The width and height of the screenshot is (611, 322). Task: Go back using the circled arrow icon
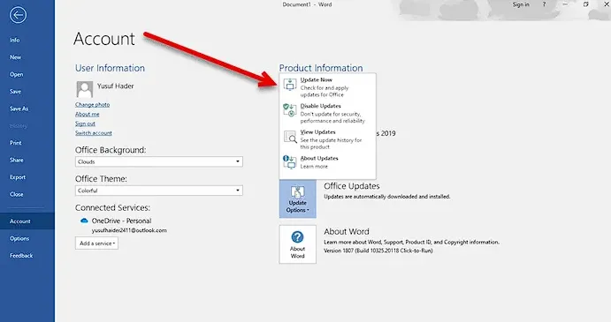(x=18, y=15)
